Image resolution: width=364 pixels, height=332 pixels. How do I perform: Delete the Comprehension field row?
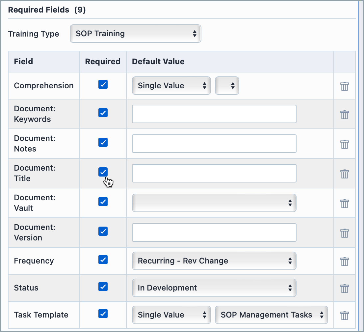[344, 86]
